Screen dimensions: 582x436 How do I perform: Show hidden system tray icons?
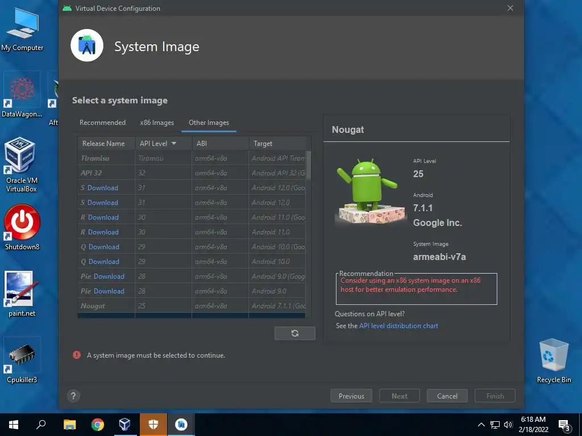coord(481,425)
